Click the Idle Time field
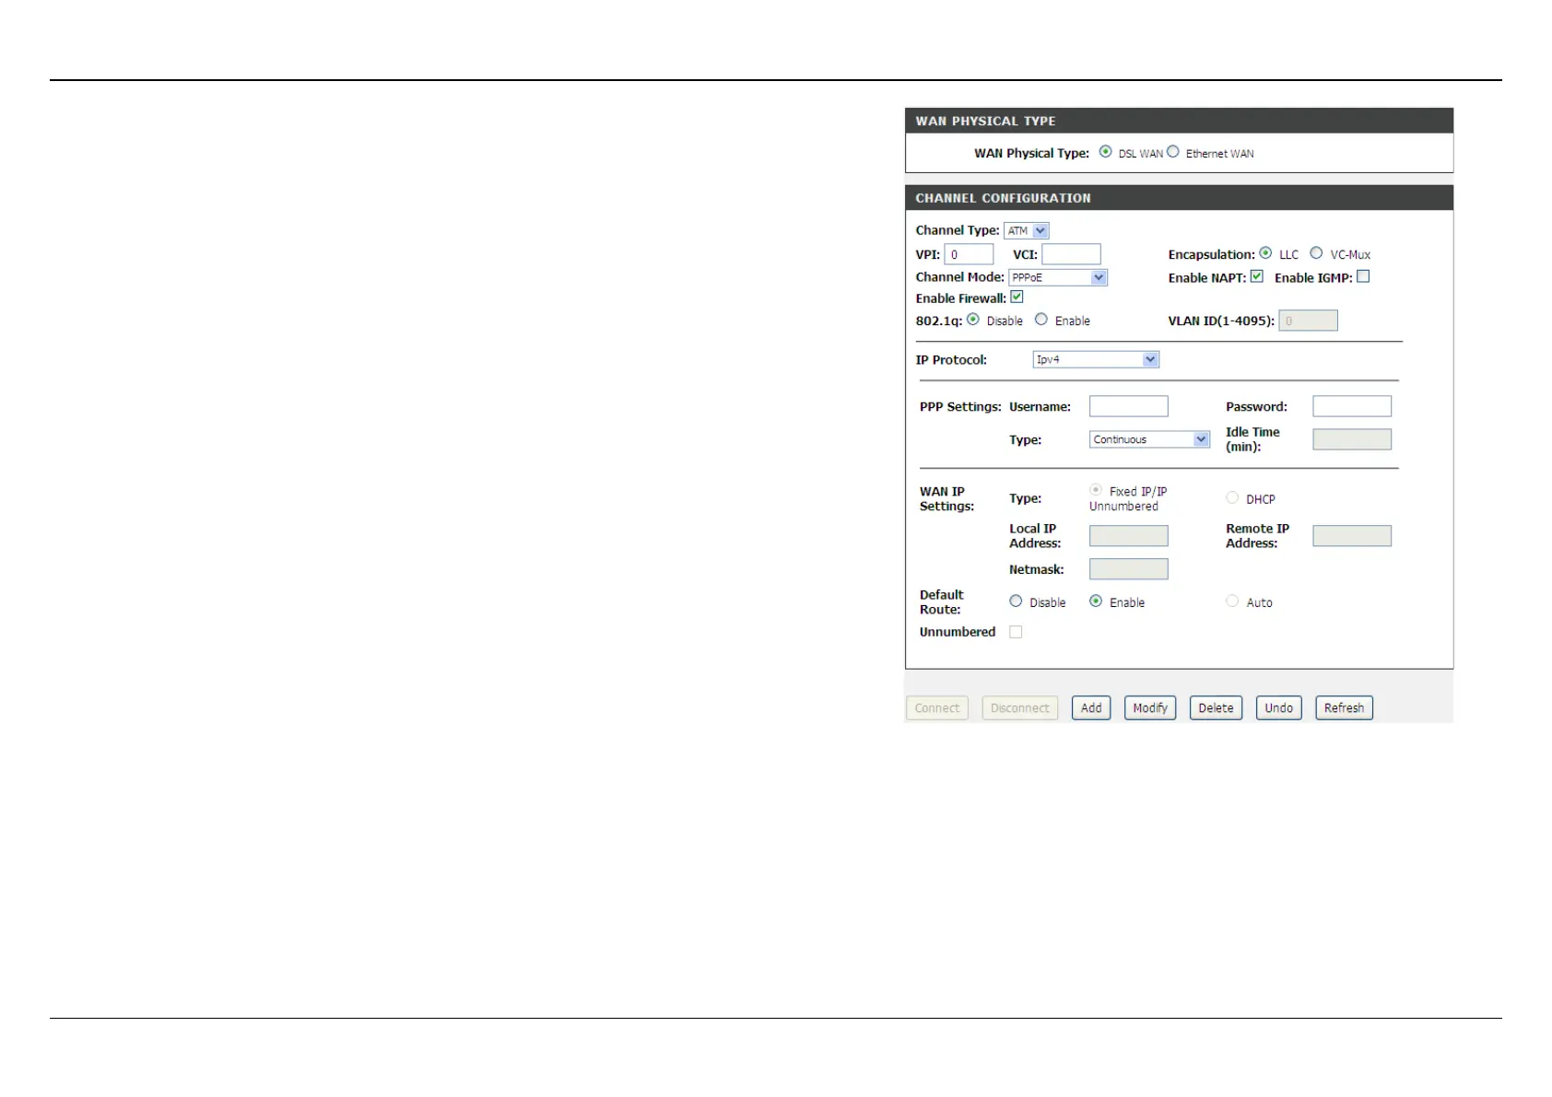 (1352, 439)
